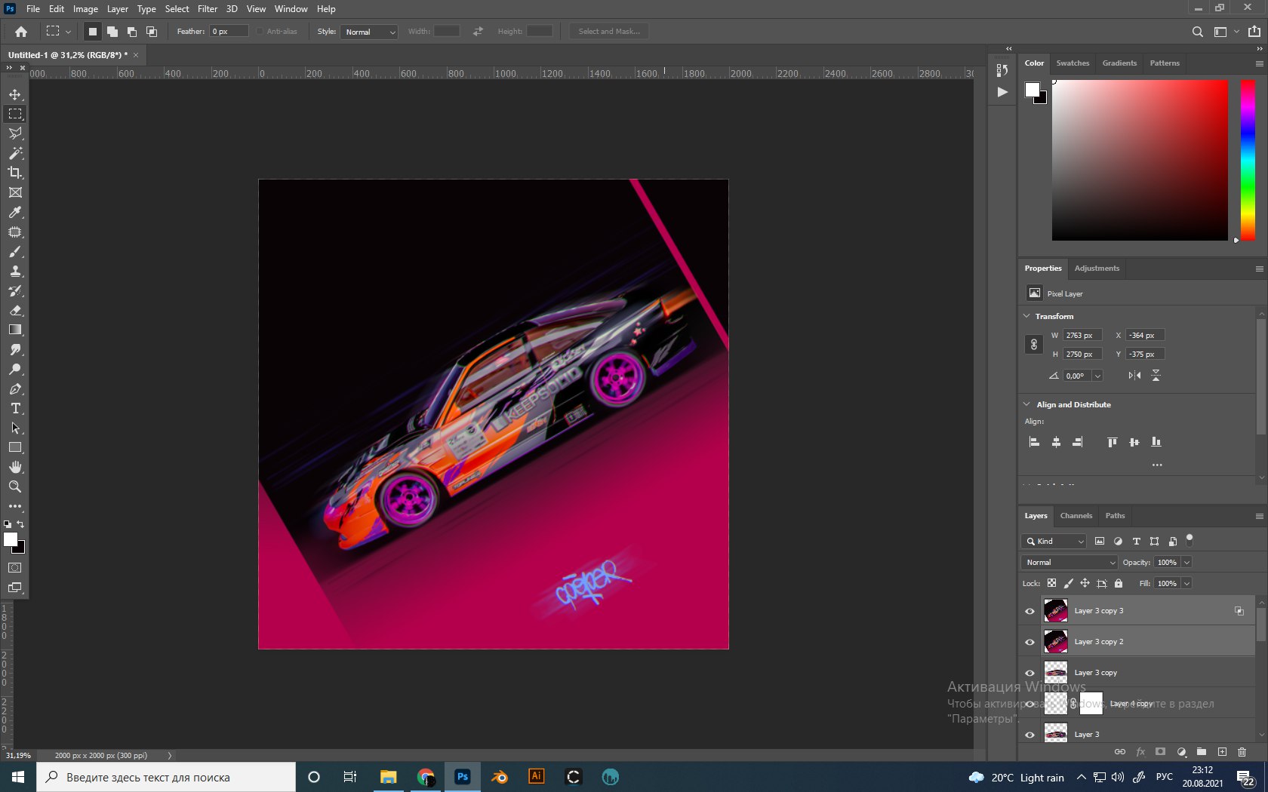
Task: Click the color picker gradient field
Action: tap(1140, 161)
